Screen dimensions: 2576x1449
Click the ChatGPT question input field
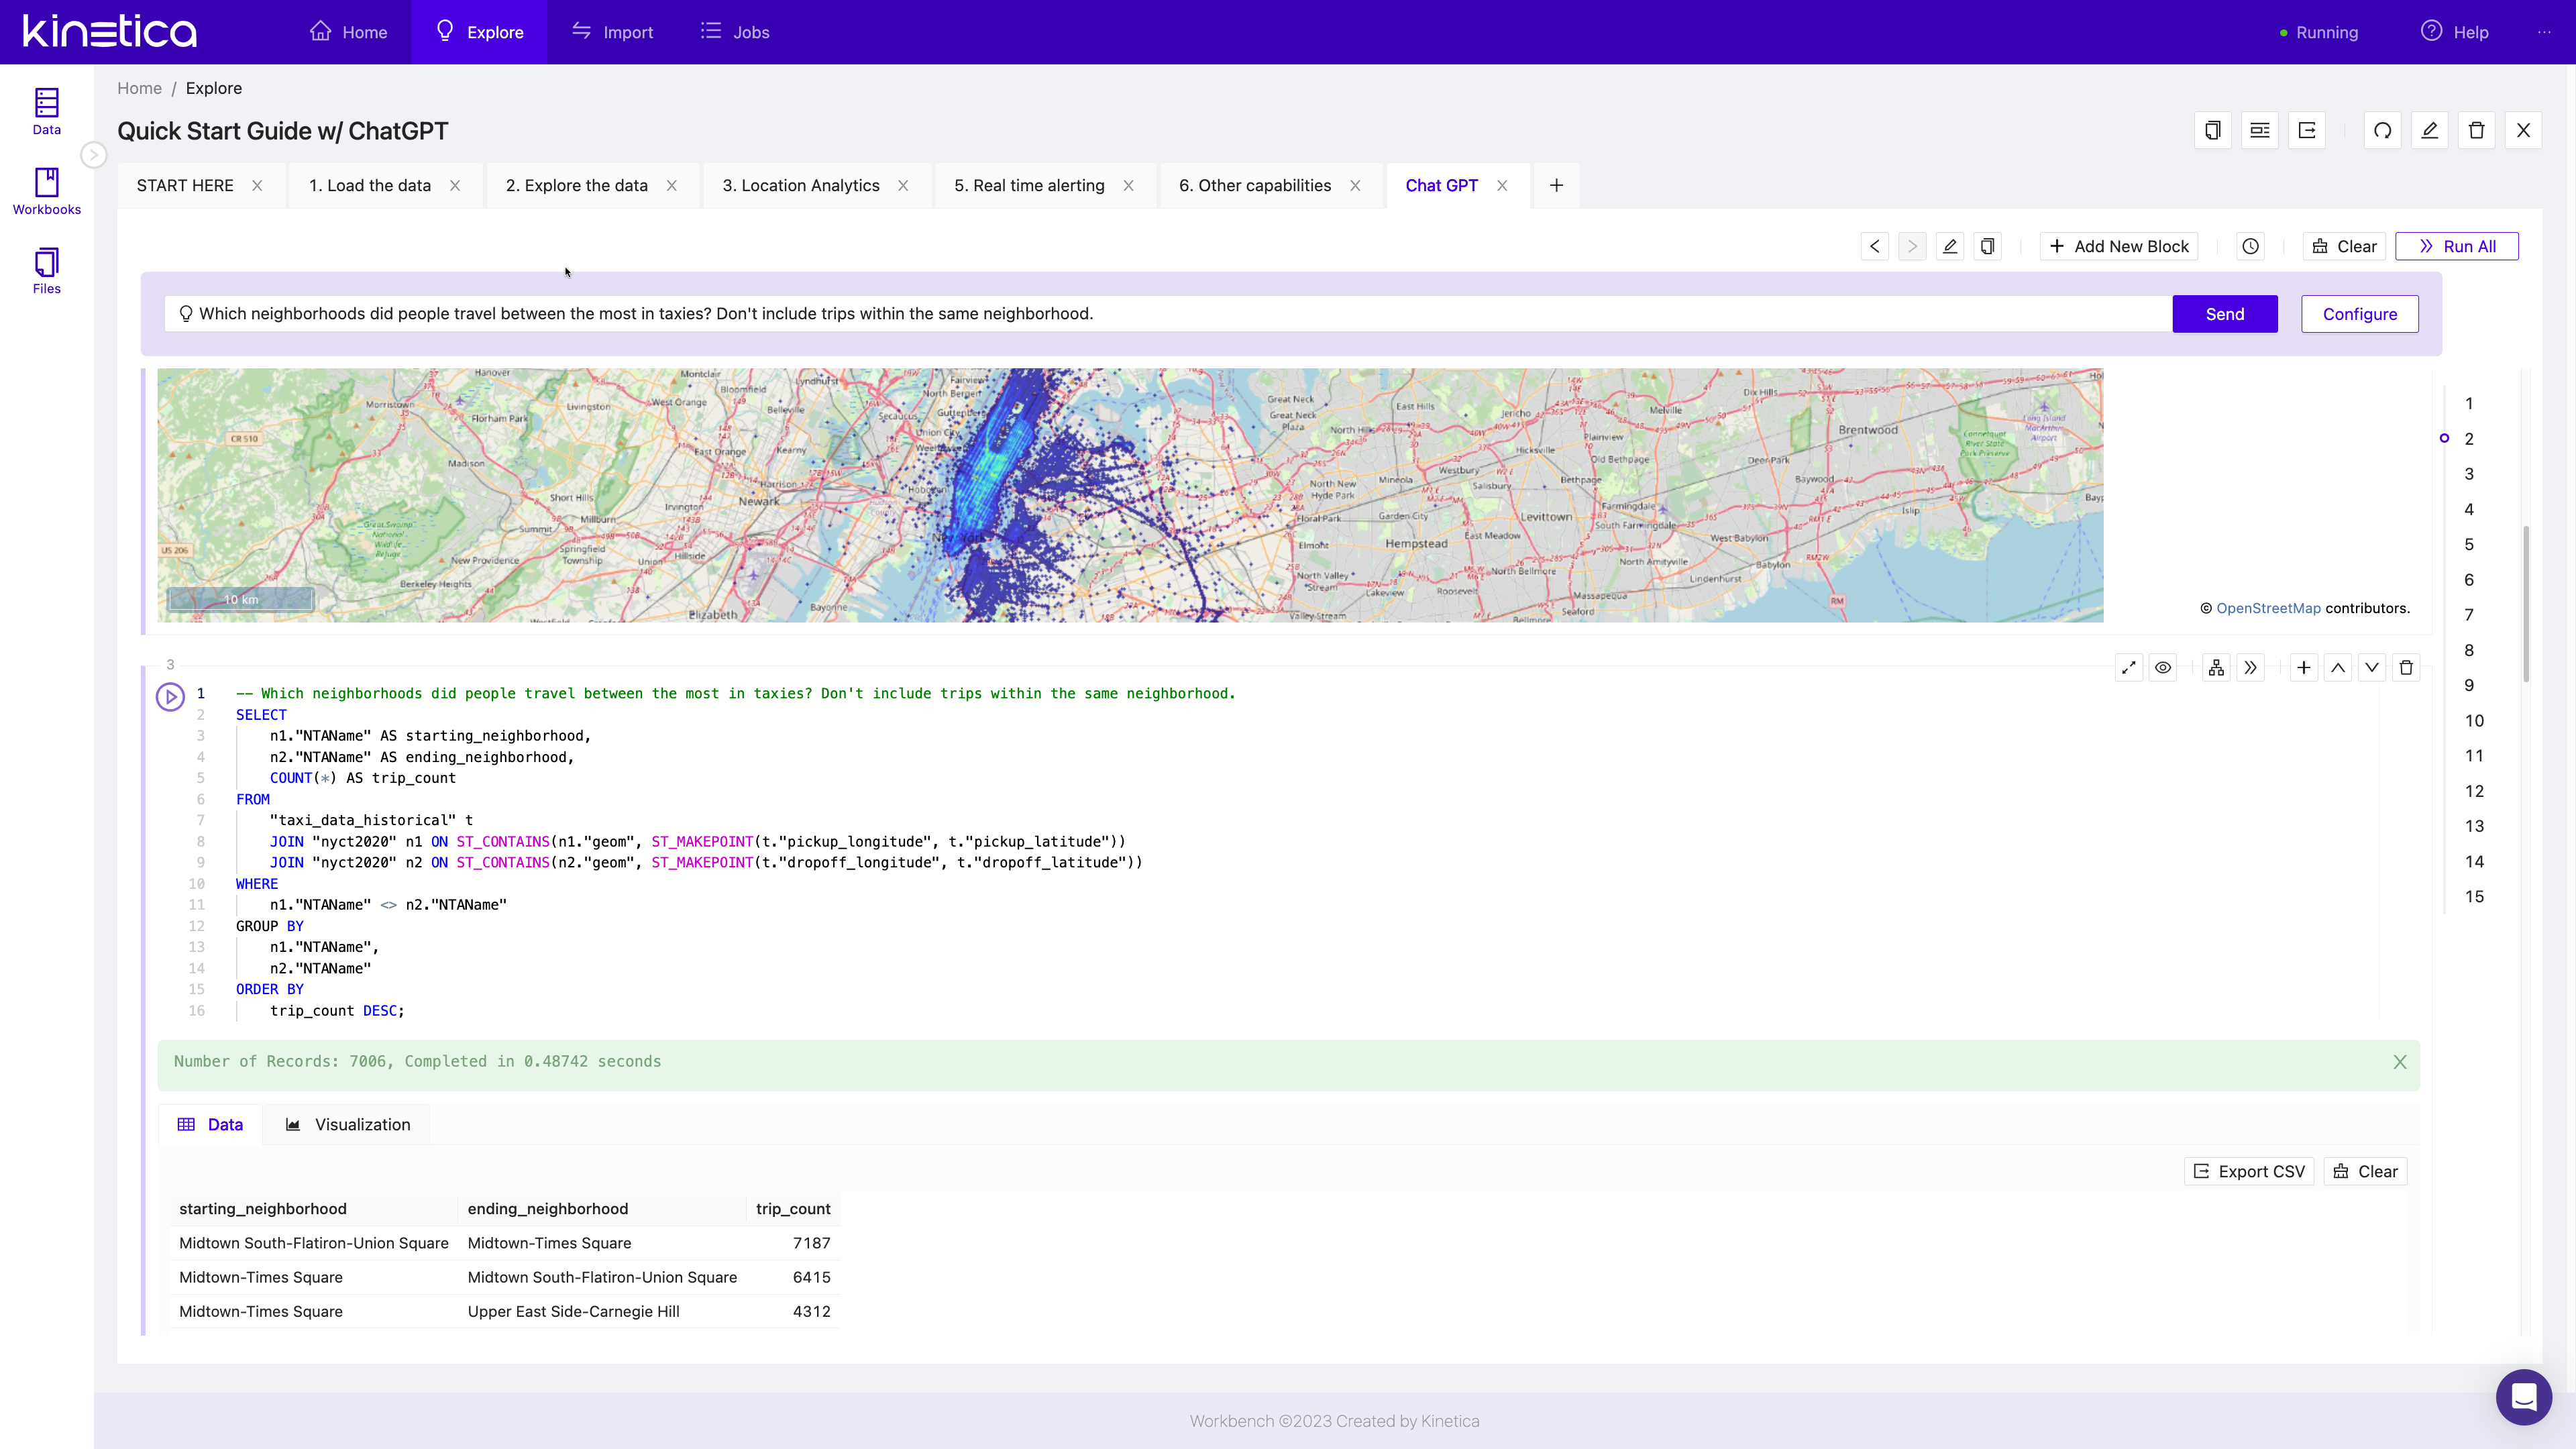tap(1168, 314)
